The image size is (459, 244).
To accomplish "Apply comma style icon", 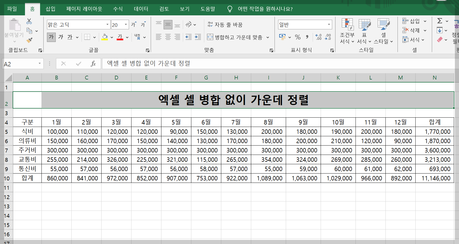I will (x=307, y=37).
